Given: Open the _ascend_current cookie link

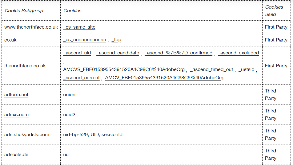Looking at the screenshot, I should click(x=81, y=78).
